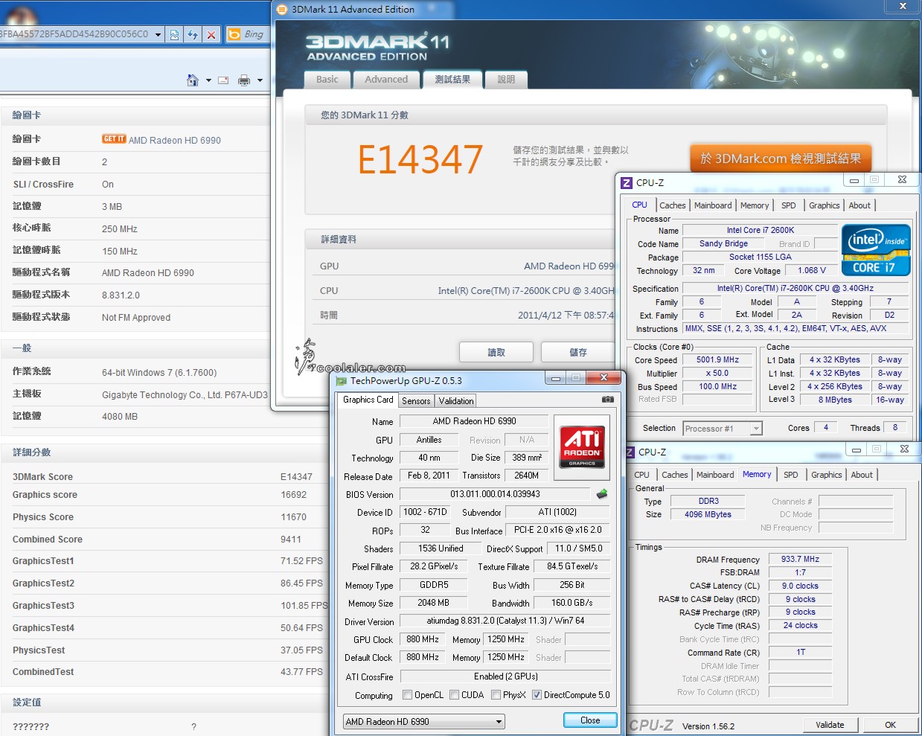Image resolution: width=922 pixels, height=736 pixels.
Task: Switch to the Validation tab in GPU-Z
Action: tap(456, 400)
